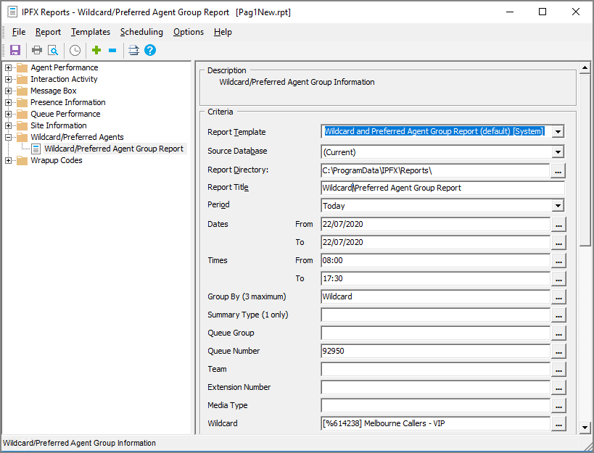Open Help with the question mark icon
Viewport: 594px width, 453px height.
150,50
